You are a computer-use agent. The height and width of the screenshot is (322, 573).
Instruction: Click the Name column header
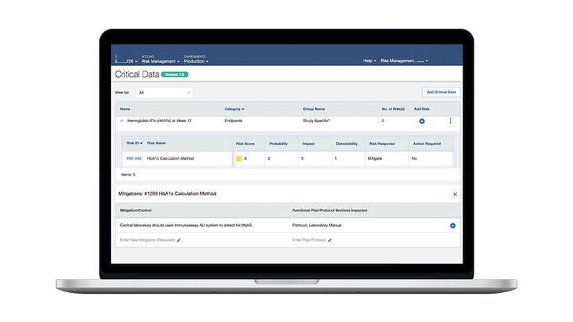[125, 109]
